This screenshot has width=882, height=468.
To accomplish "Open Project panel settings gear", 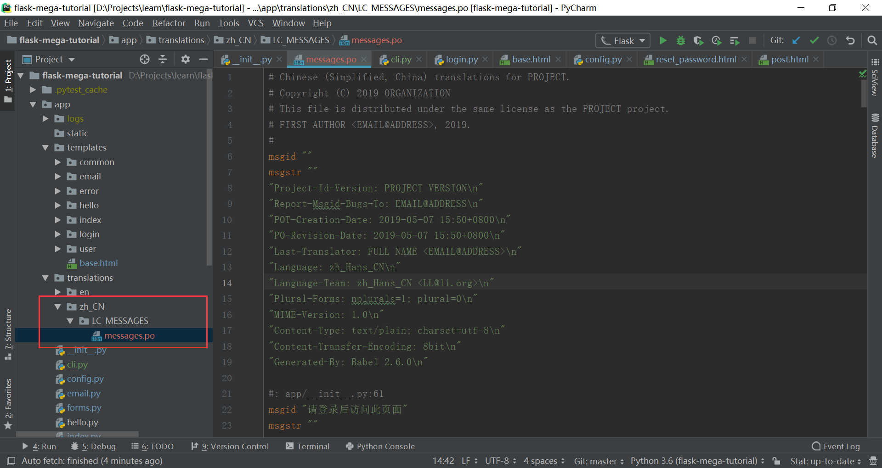I will (x=185, y=59).
